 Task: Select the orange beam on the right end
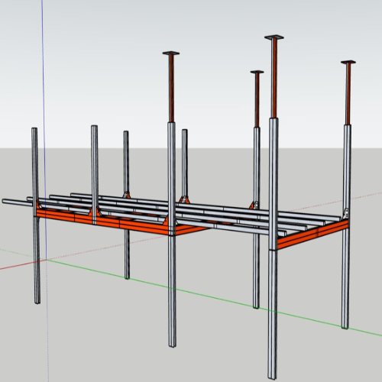[312, 235]
